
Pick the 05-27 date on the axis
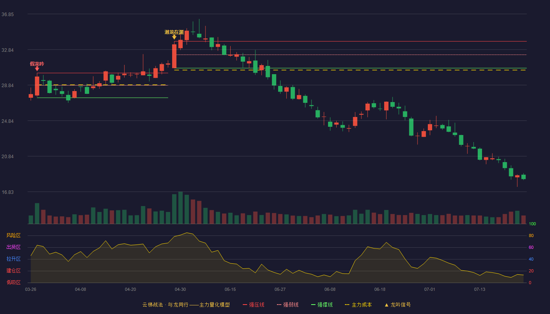(x=280, y=289)
